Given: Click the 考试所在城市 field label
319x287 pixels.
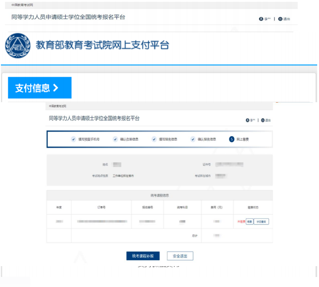Looking at the screenshot, I should pyautogui.click(x=203, y=176).
